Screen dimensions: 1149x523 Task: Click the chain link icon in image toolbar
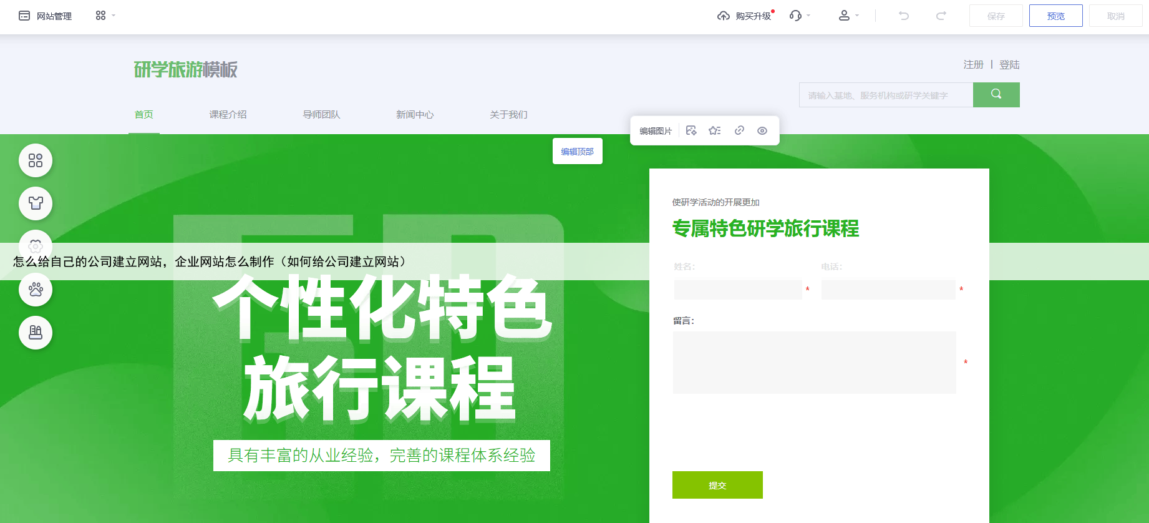click(x=739, y=130)
